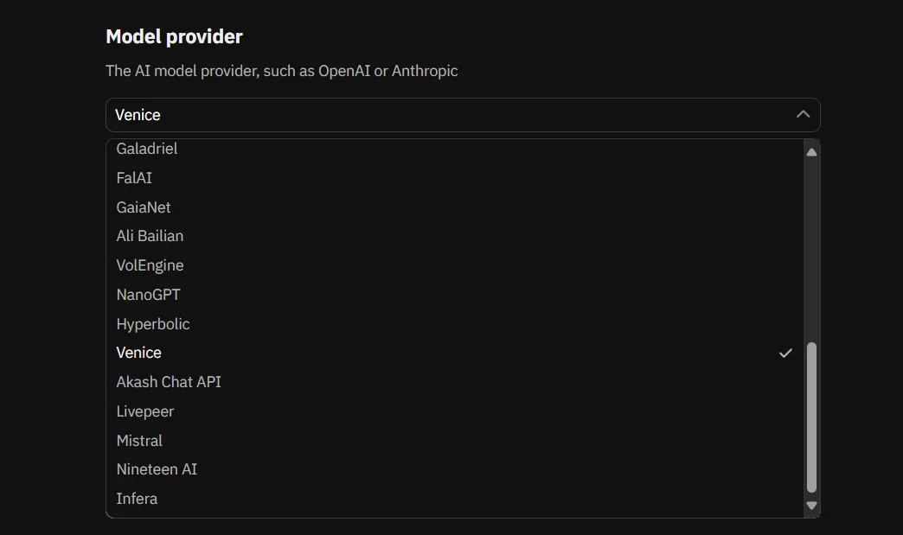Screen dimensions: 903x535
Task: Select Galadriel from the provider list
Action: [147, 149]
